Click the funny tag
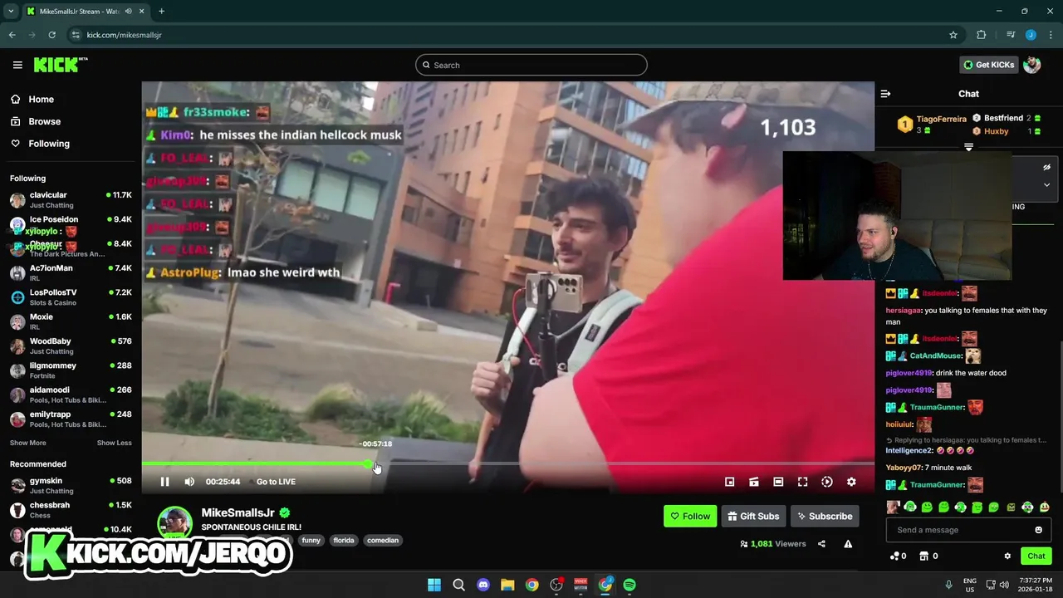This screenshot has width=1063, height=598. click(311, 540)
